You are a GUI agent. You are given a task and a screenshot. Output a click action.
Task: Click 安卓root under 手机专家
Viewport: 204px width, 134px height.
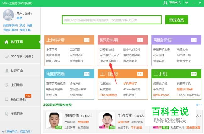[x=123, y=122]
